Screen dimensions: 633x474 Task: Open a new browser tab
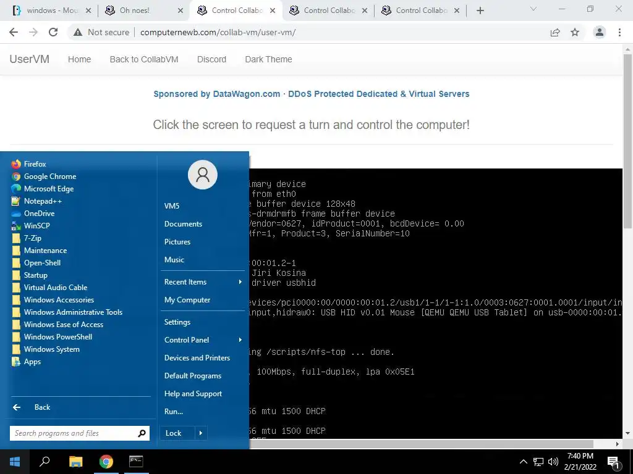point(480,10)
